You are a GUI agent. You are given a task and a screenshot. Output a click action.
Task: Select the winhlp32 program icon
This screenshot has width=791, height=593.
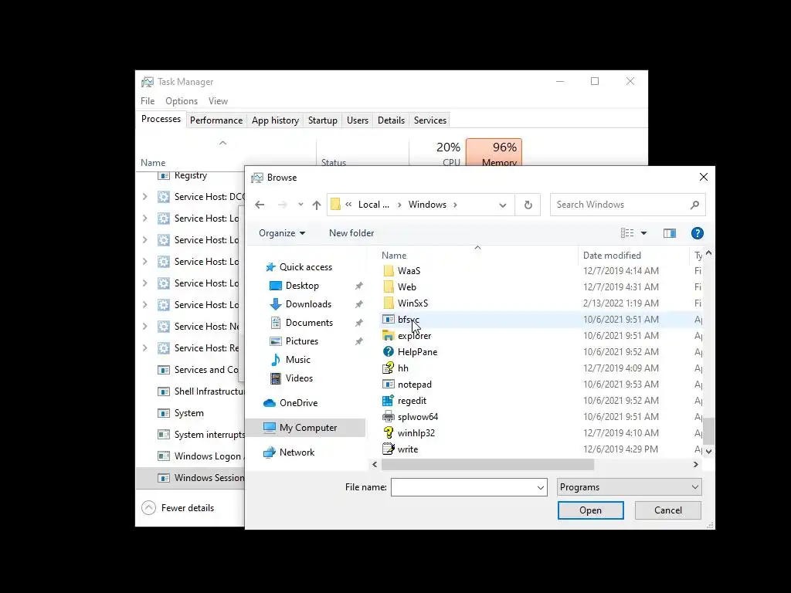point(389,432)
